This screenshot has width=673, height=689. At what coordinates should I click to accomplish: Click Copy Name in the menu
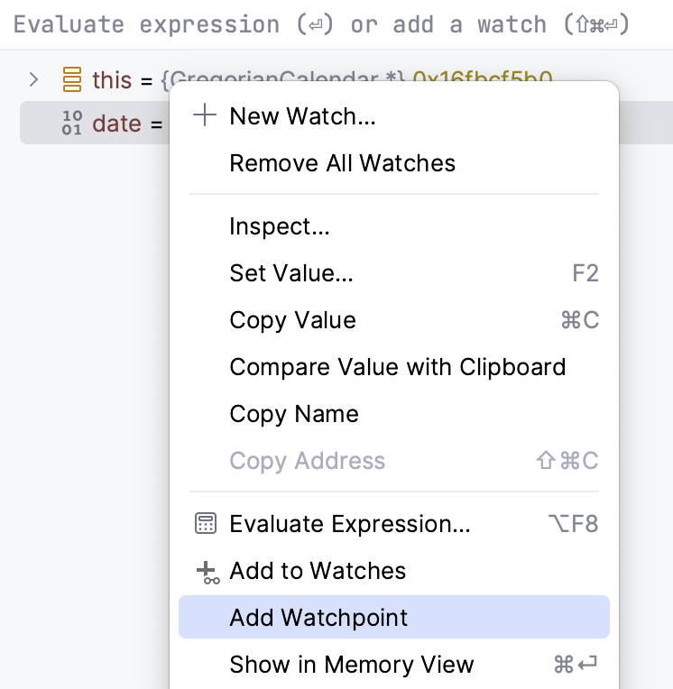(294, 414)
